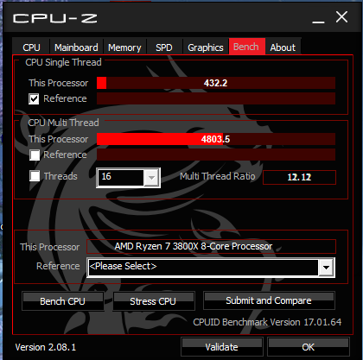
Task: Select the SPD tab
Action: [x=164, y=47]
